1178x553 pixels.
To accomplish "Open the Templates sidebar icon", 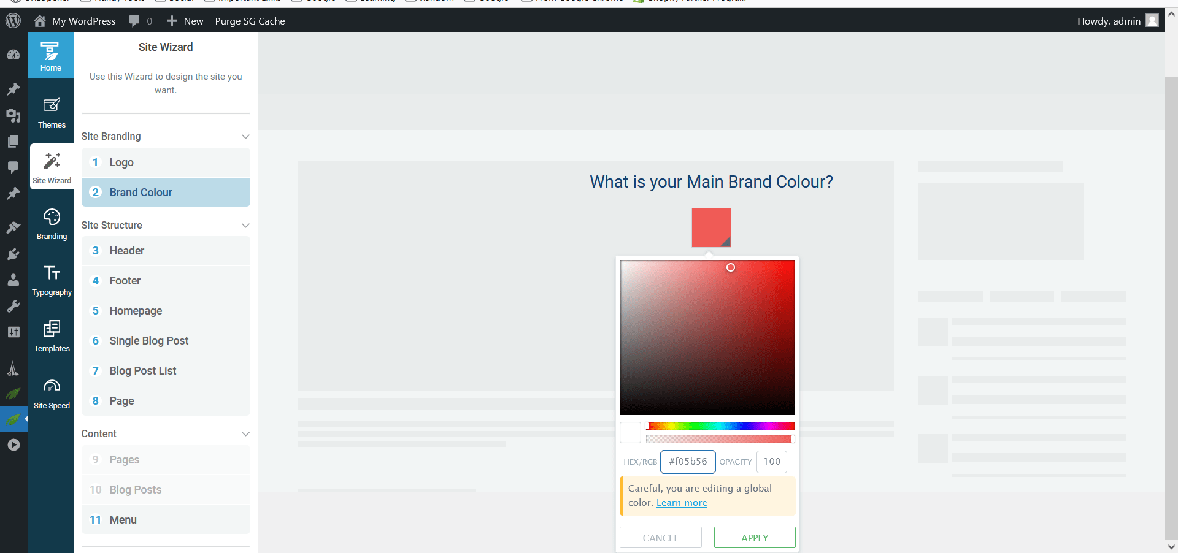I will [x=51, y=335].
